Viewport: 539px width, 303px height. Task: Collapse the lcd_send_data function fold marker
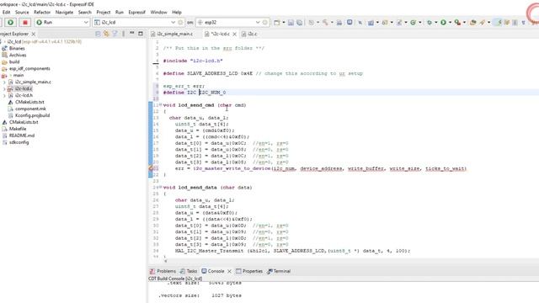(160, 187)
